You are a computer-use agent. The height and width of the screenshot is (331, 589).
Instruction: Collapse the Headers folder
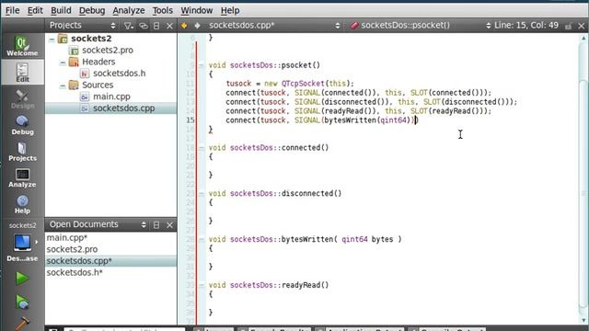pos(63,62)
